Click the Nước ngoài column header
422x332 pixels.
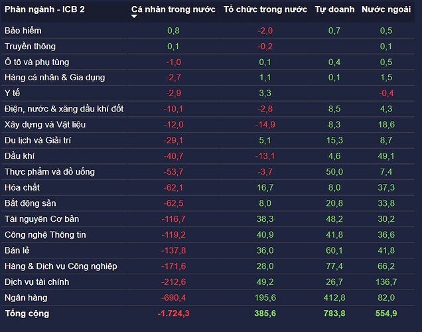click(387, 9)
